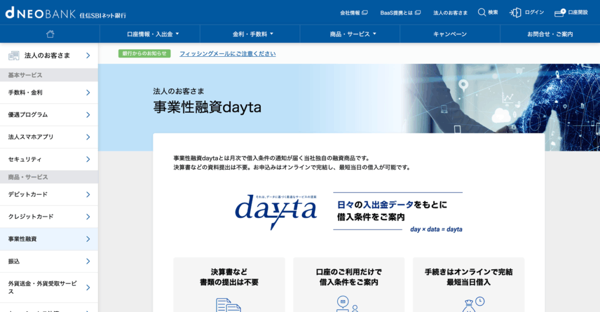Click the 手続きはオンラインで完結 card

(x=468, y=284)
